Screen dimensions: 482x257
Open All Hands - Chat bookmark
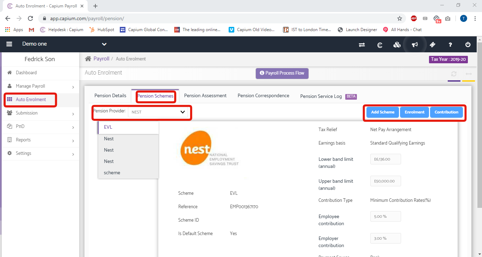tap(402, 30)
